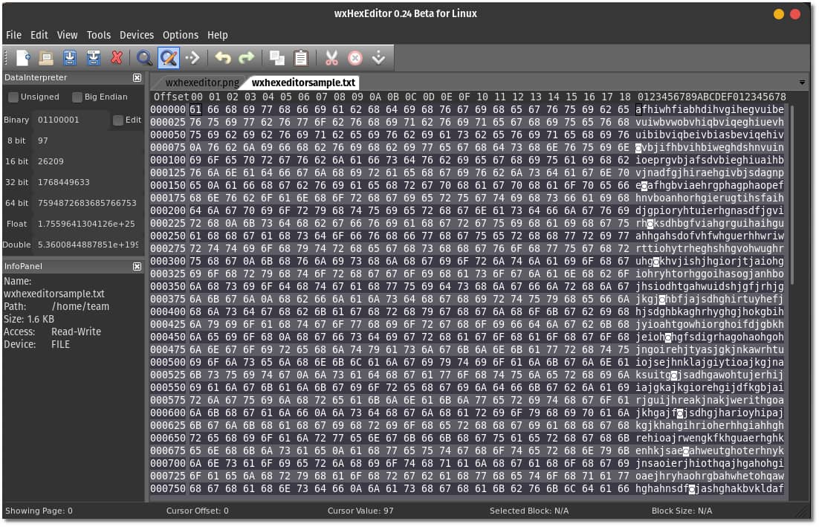Image resolution: width=819 pixels, height=527 pixels.
Task: Click 'Block Size: N/A' status entry
Action: pos(682,511)
